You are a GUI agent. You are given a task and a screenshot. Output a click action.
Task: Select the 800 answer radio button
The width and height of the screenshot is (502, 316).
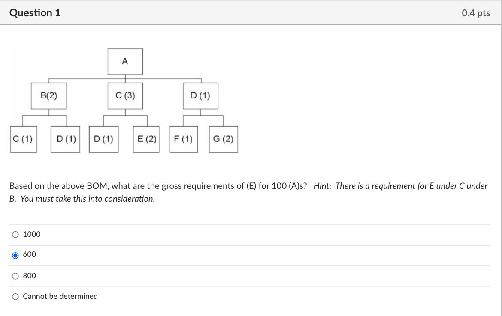[15, 276]
